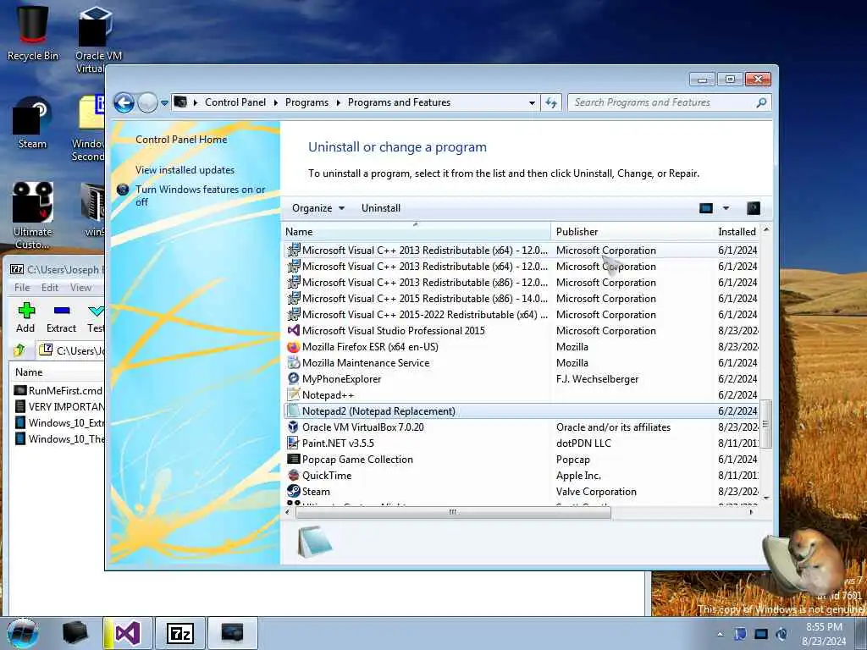Image resolution: width=867 pixels, height=650 pixels.
Task: Click the horizontal scrollbar thumb in program list
Action: coord(453,512)
